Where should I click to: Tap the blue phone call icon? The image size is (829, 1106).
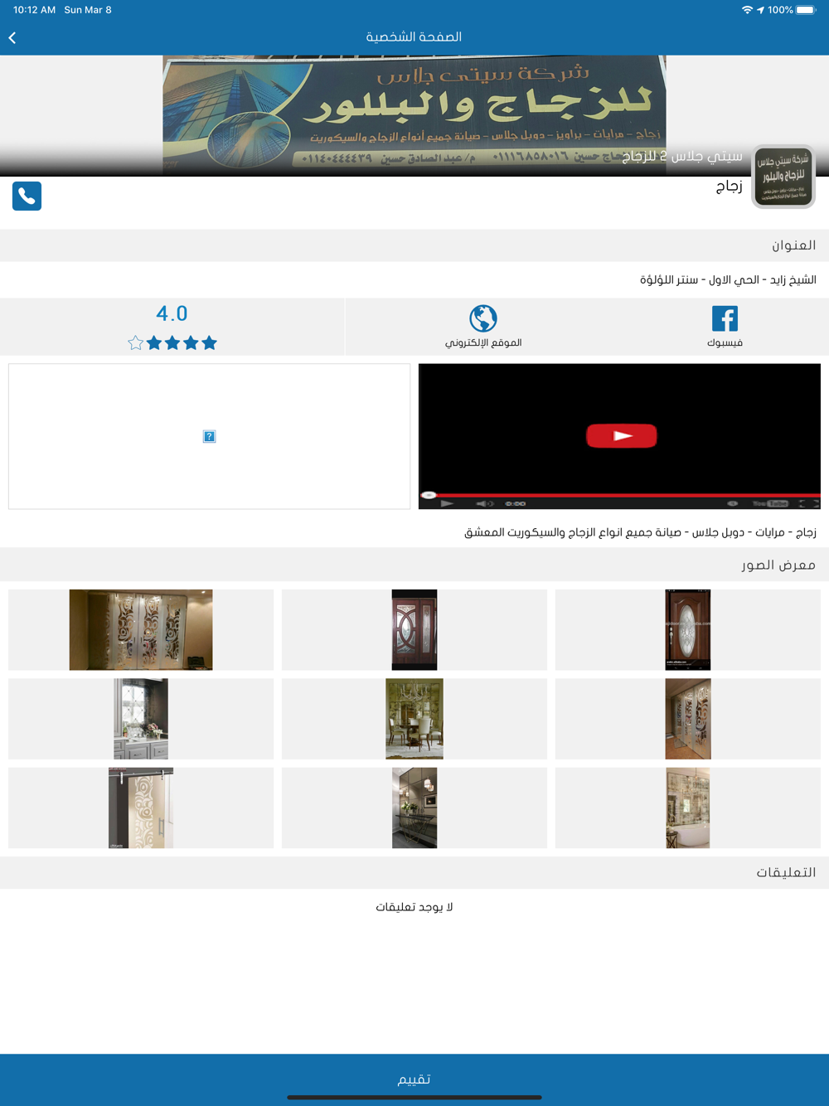(27, 196)
